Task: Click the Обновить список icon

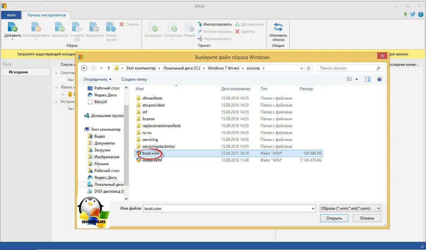Action: tap(278, 27)
